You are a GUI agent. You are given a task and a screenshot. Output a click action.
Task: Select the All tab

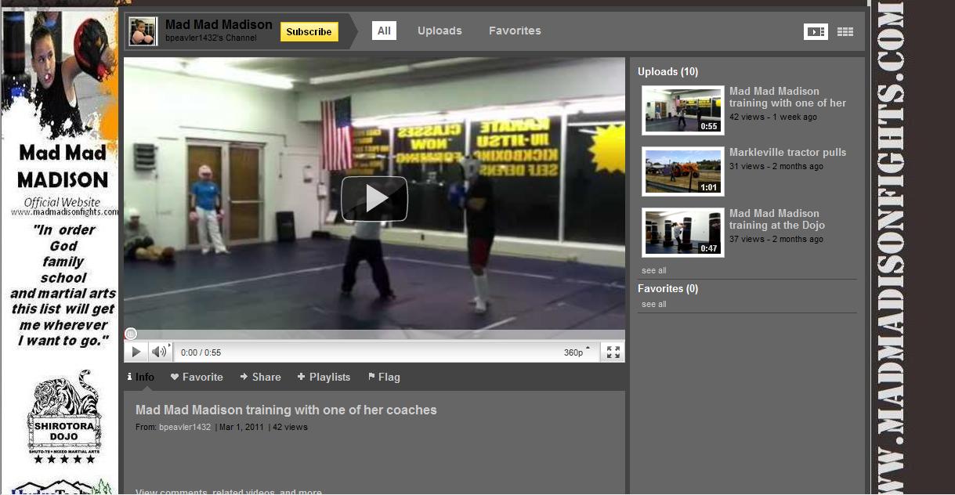coord(384,31)
